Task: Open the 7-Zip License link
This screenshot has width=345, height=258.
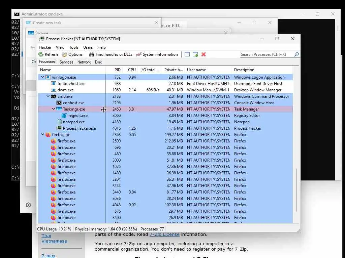Action: [x=164, y=234]
